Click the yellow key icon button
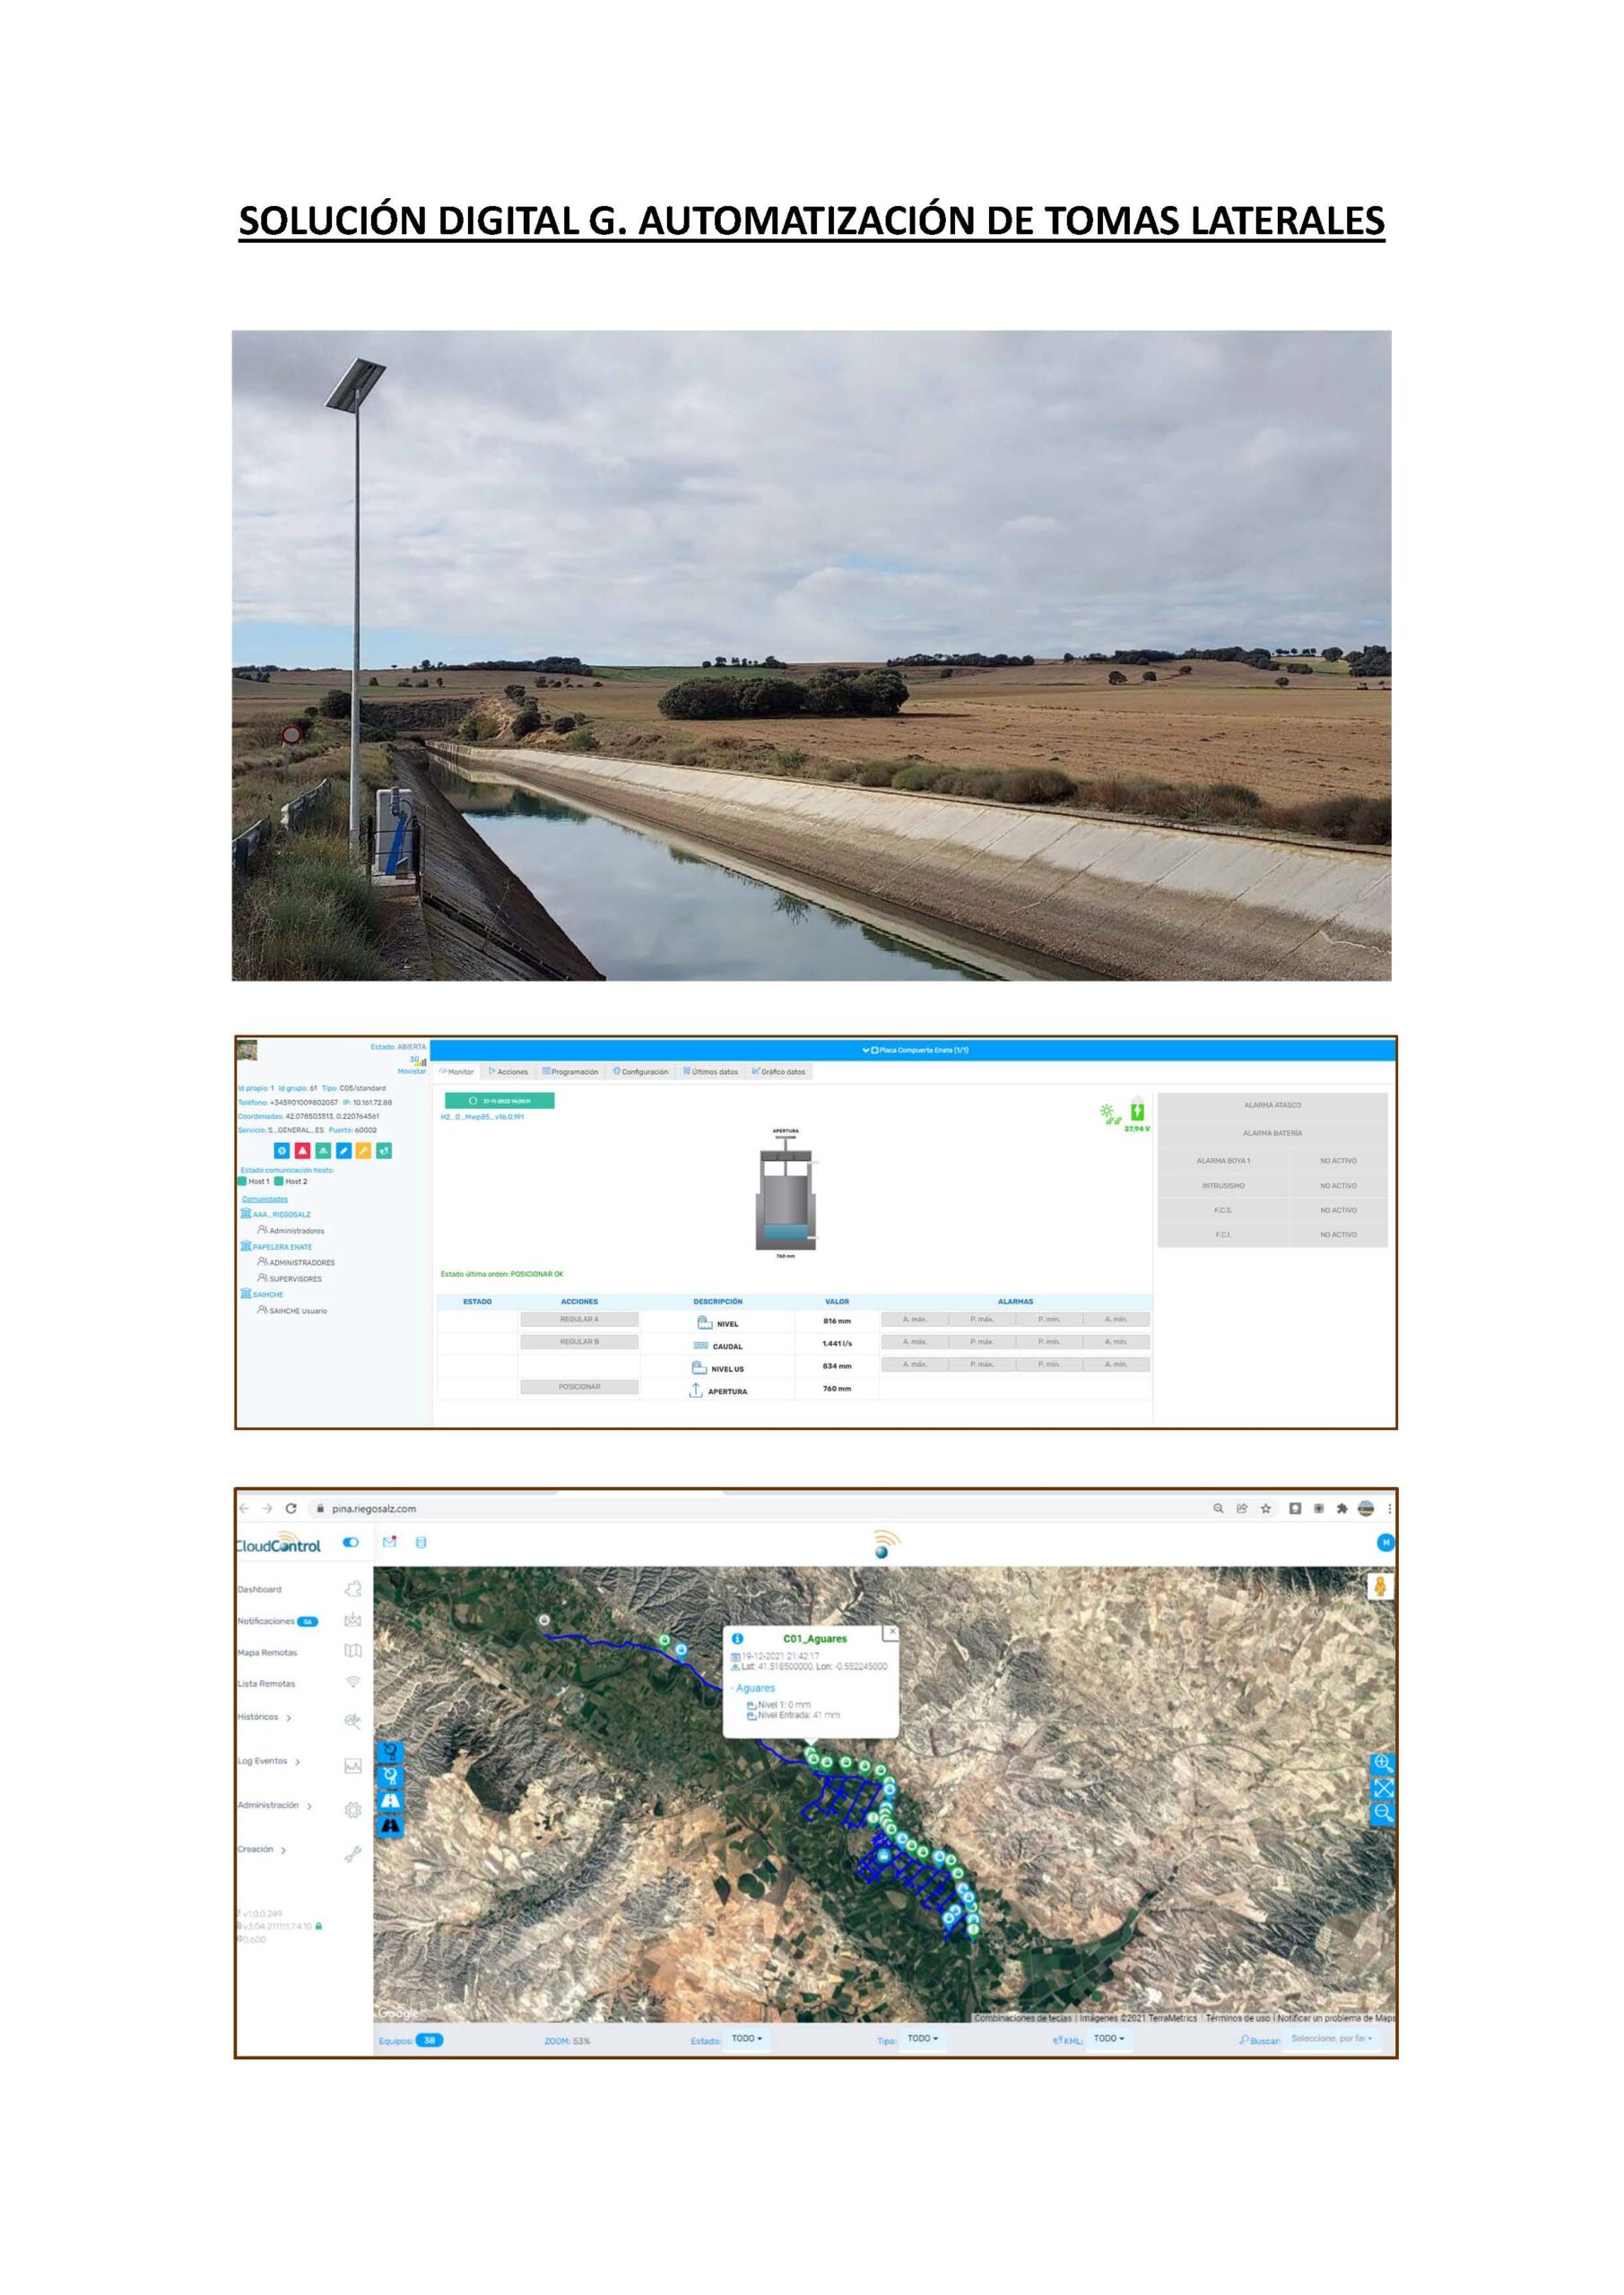The width and height of the screenshot is (1624, 2295). pos(363,1150)
